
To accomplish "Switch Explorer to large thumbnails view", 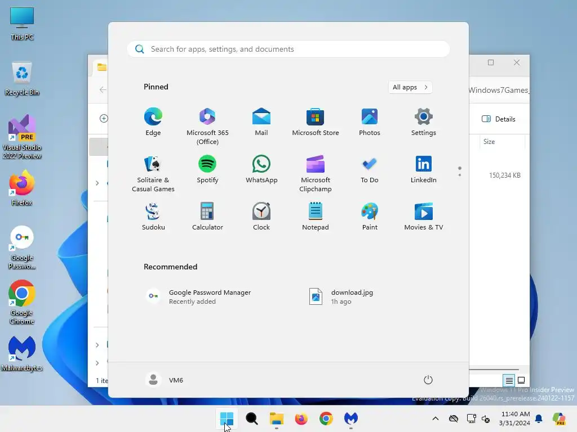I will [x=521, y=380].
